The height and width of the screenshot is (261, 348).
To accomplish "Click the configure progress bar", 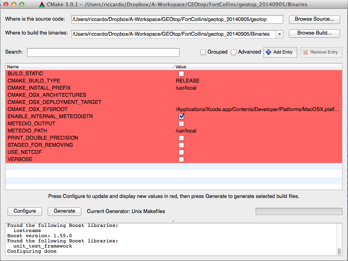I will 299,211.
